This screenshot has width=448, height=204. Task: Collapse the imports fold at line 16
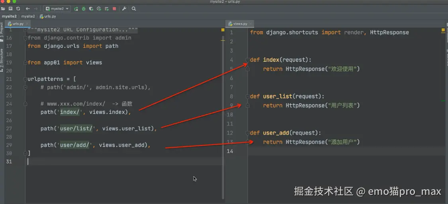click(25, 38)
